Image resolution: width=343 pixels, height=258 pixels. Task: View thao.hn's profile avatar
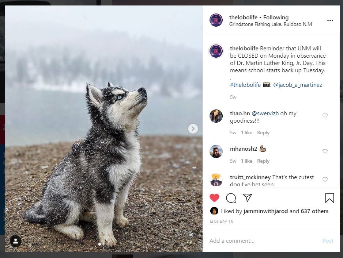216,116
